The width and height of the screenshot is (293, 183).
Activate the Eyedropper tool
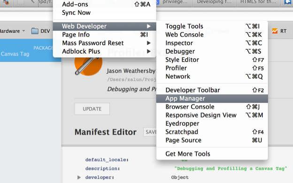212,123
